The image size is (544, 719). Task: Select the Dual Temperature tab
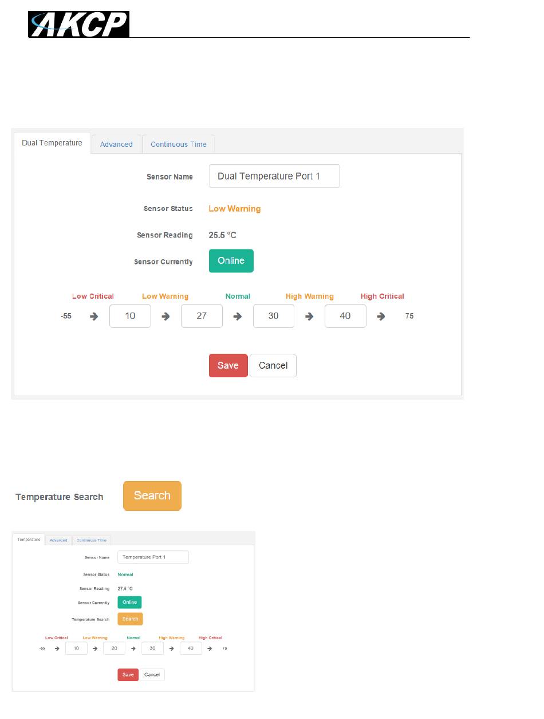tap(52, 143)
